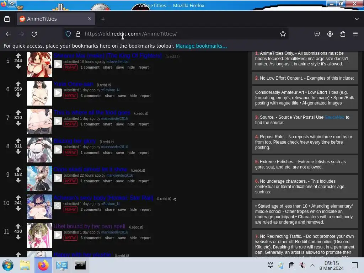The image size is (364, 273).
Task: Click the clock showing 09:15
Action: pos(331,265)
